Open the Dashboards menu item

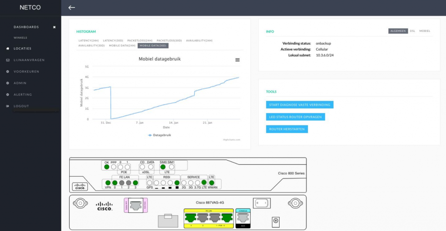26,27
